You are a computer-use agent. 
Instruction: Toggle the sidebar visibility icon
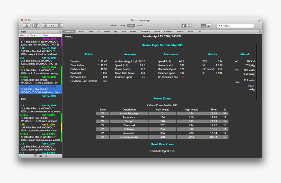pos(184,26)
